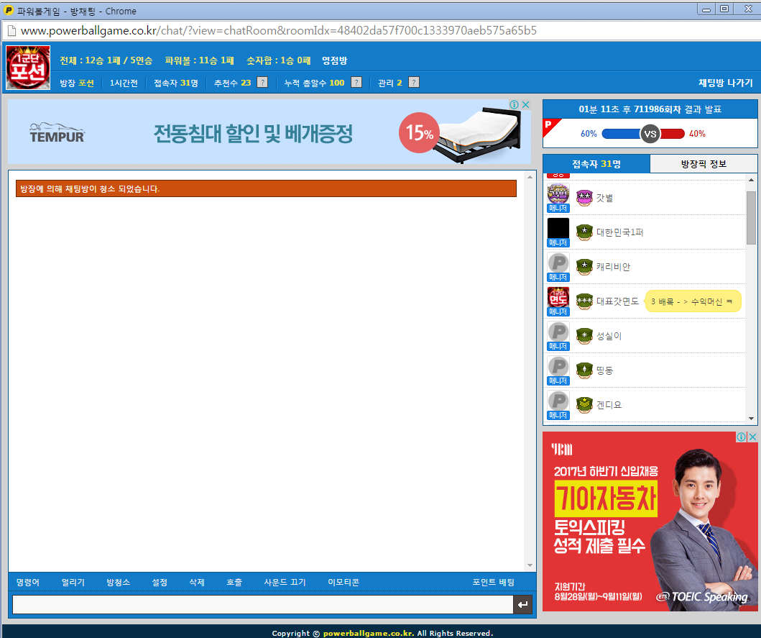Click the blue 60% vote bar
This screenshot has height=638, width=761.
click(621, 134)
